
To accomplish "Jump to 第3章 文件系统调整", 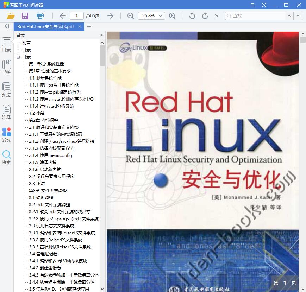I will click(x=48, y=190).
